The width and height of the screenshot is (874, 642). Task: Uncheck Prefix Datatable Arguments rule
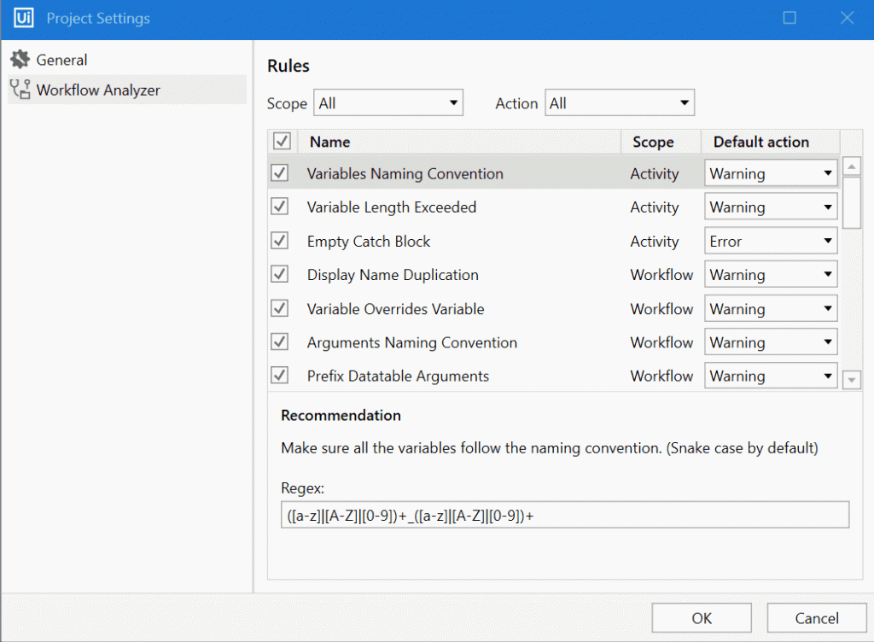click(x=280, y=376)
